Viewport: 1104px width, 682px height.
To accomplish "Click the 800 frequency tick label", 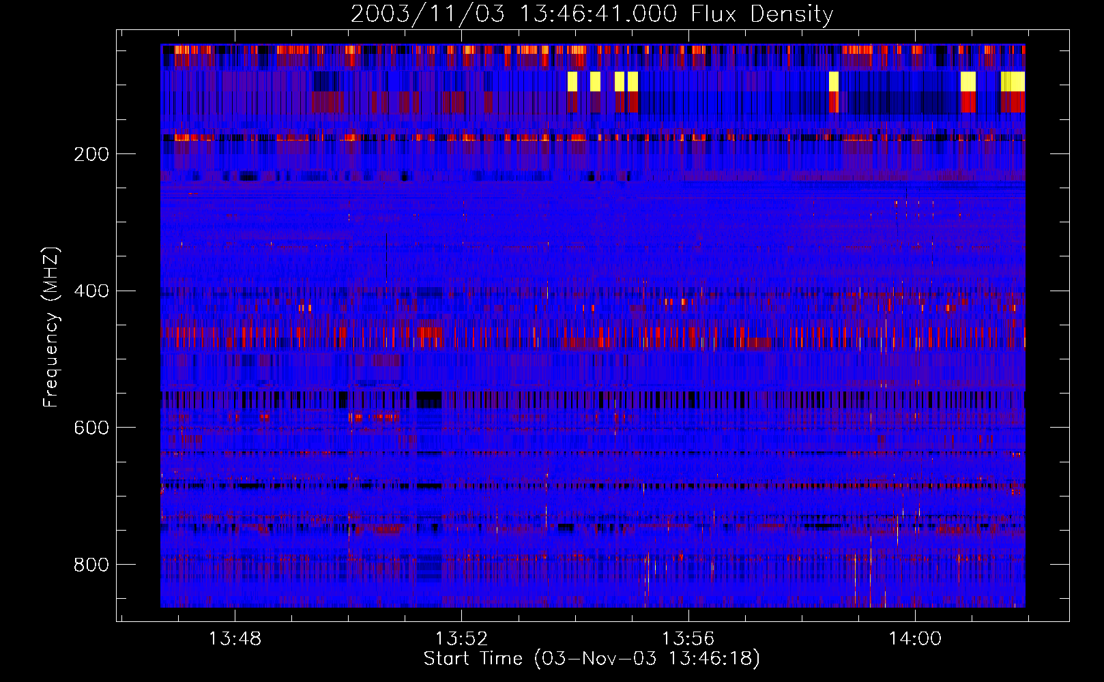I will coord(91,565).
